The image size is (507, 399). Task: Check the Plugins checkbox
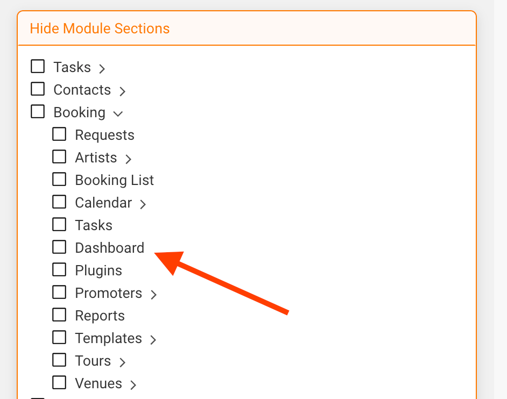point(59,270)
